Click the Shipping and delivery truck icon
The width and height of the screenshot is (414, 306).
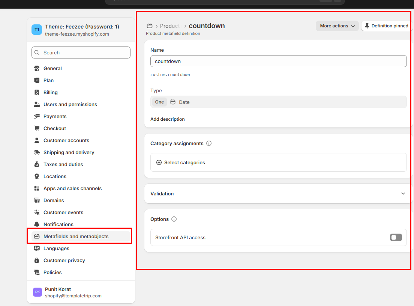point(37,152)
